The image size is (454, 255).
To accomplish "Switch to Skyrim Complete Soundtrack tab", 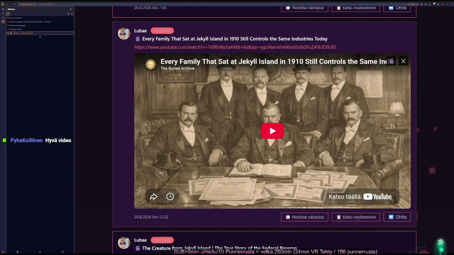I will (40, 22).
